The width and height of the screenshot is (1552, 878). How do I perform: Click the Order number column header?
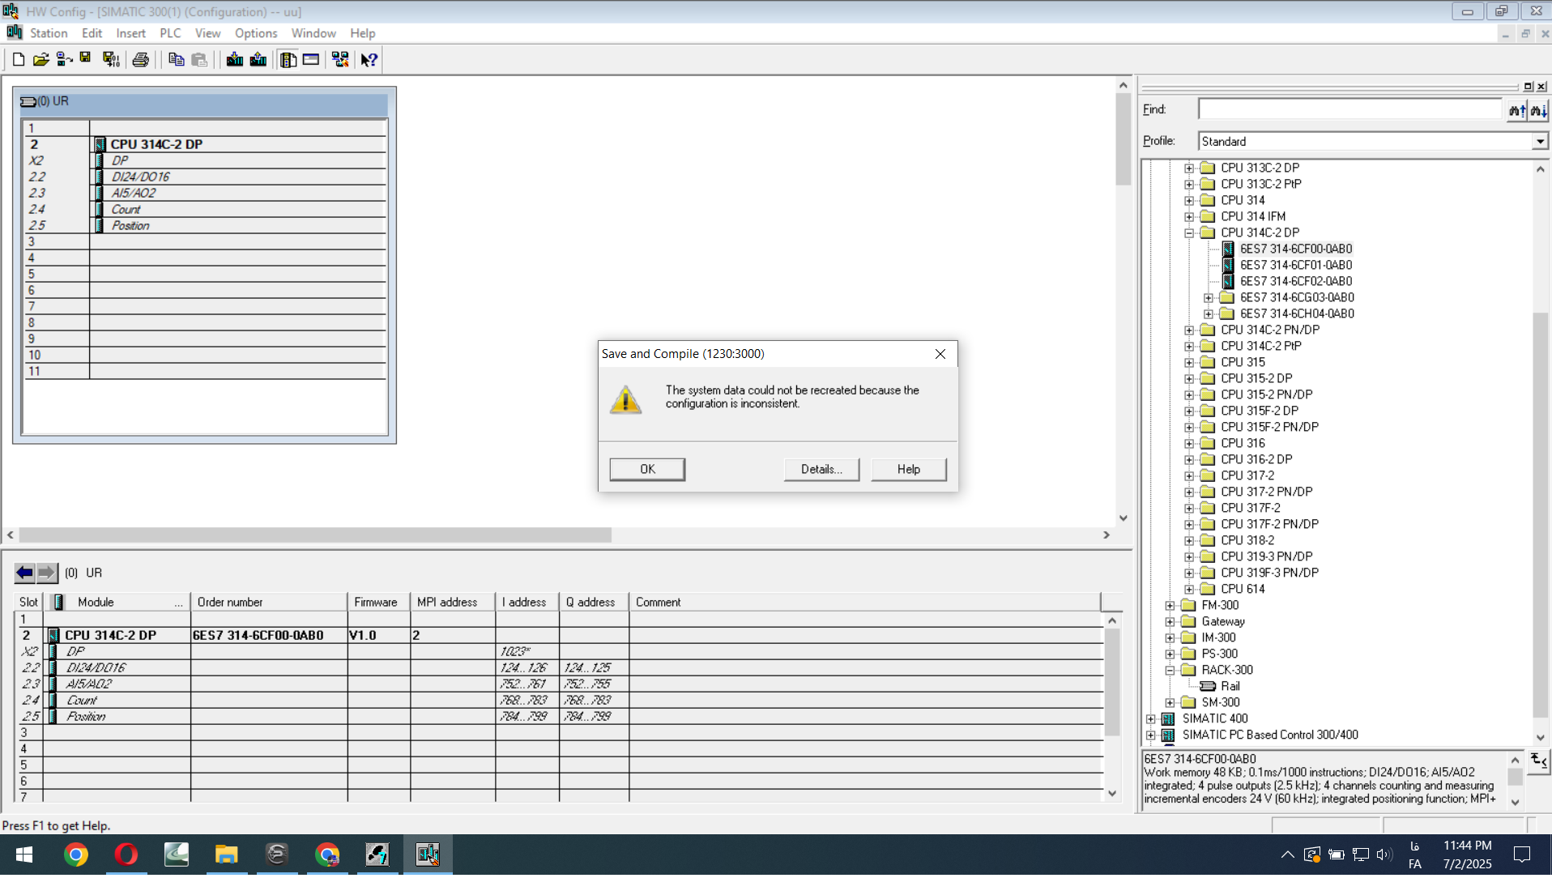[x=270, y=603]
